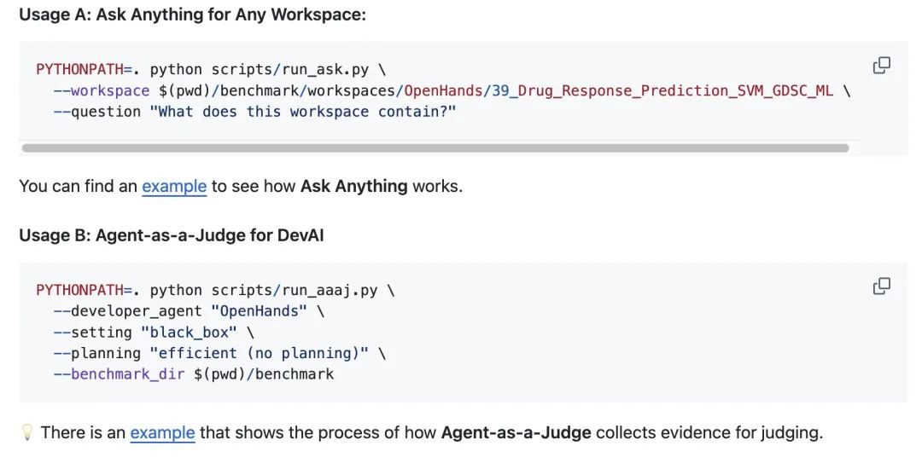The width and height of the screenshot is (922, 463).
Task: Click the --question flag in the first block
Action: click(96, 112)
